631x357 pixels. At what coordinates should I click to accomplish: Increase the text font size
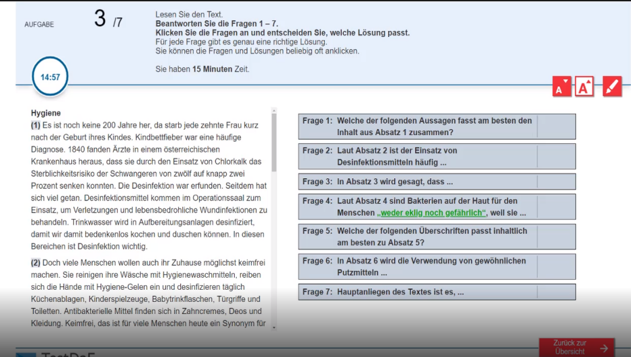tap(585, 86)
